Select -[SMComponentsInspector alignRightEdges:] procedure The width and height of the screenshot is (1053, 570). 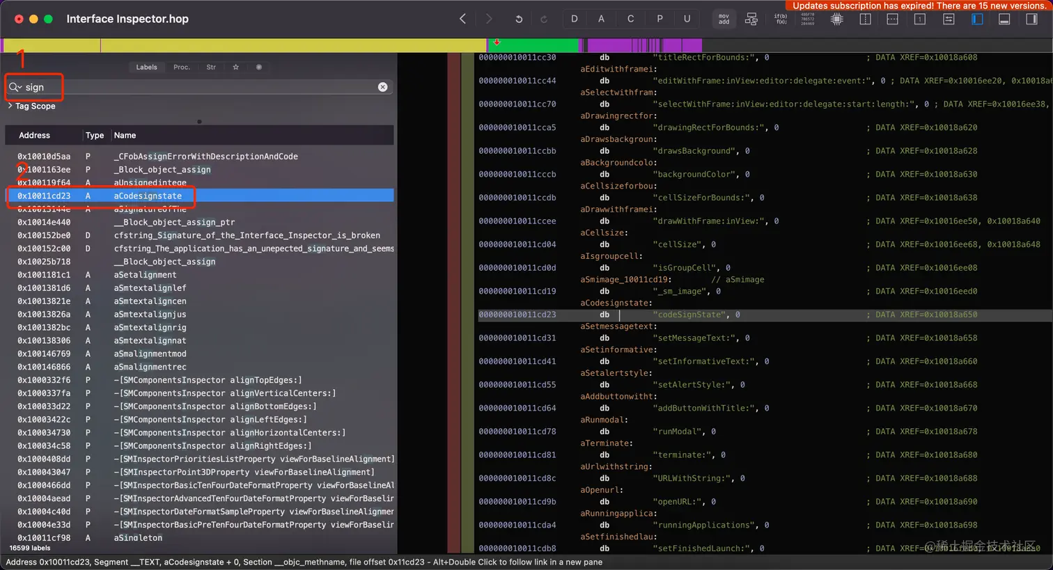[200, 446]
